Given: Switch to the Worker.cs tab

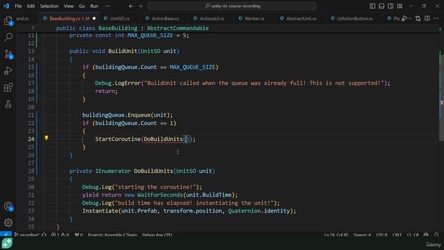Looking at the screenshot, I should click(254, 19).
